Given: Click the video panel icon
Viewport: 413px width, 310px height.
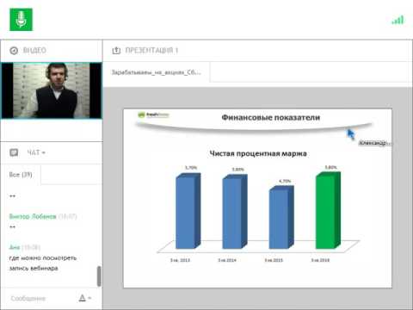Looking at the screenshot, I should tap(14, 51).
